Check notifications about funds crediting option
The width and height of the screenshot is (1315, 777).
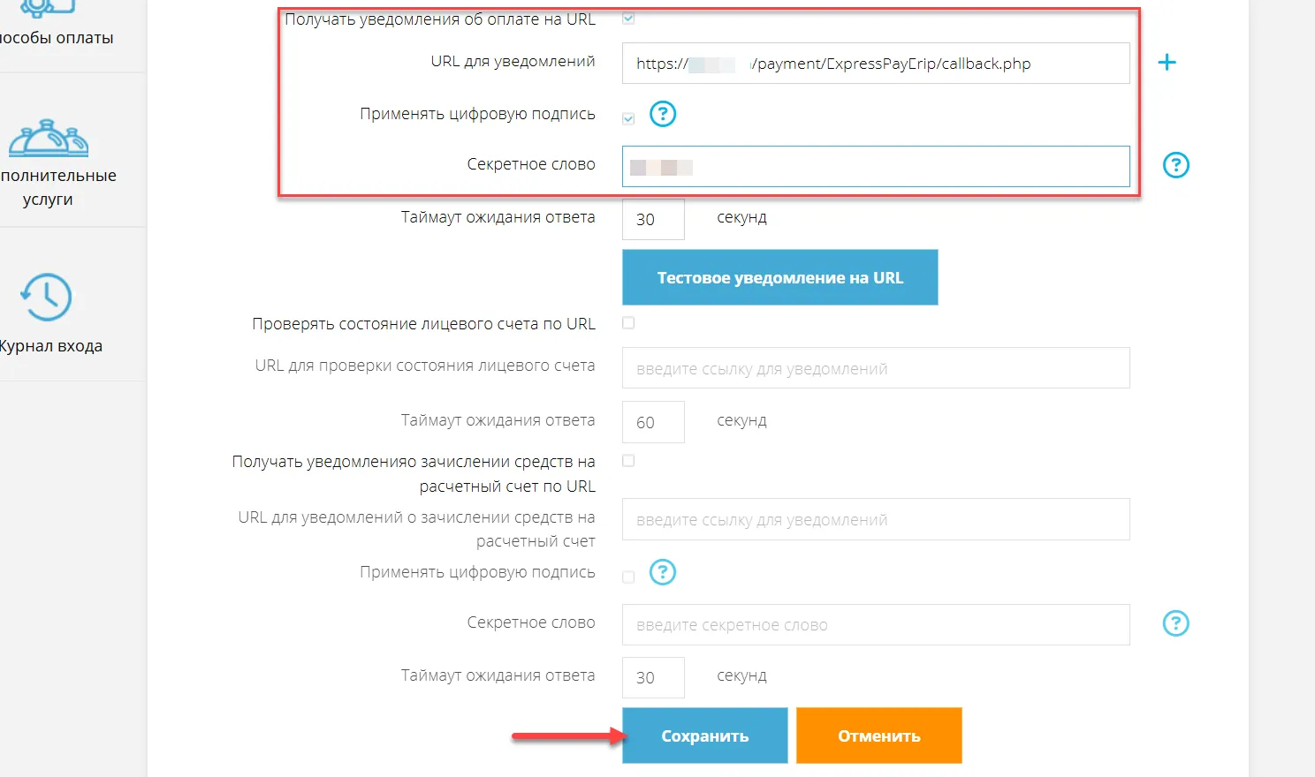point(627,460)
